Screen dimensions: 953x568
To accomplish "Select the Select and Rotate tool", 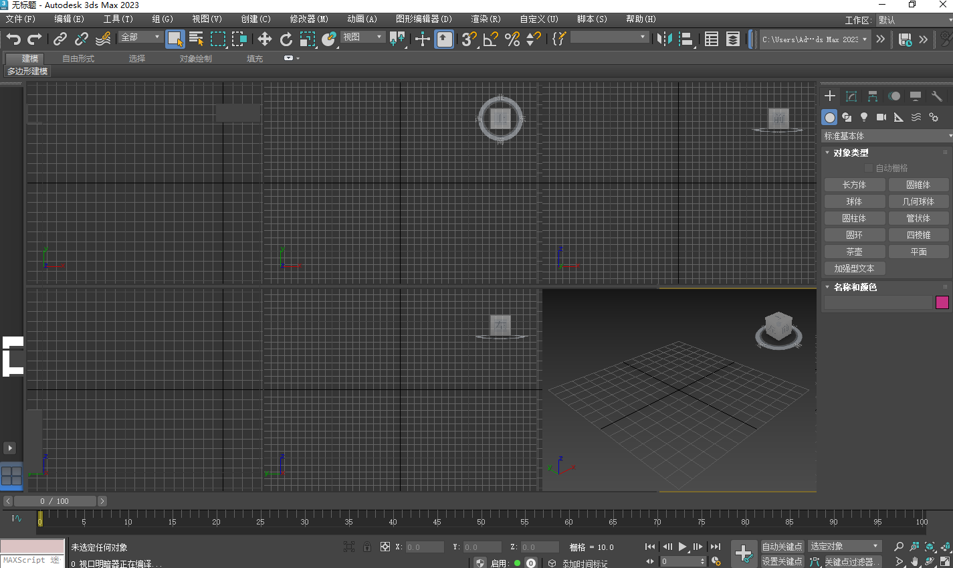I will tap(286, 39).
